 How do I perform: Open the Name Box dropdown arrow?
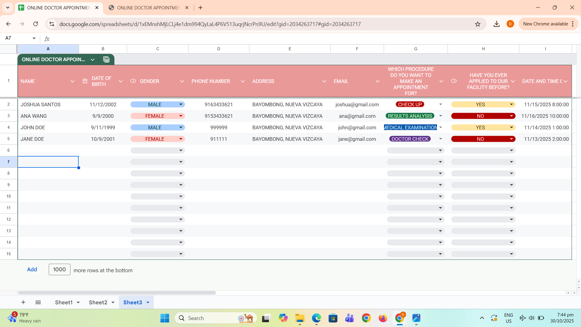[x=34, y=38]
